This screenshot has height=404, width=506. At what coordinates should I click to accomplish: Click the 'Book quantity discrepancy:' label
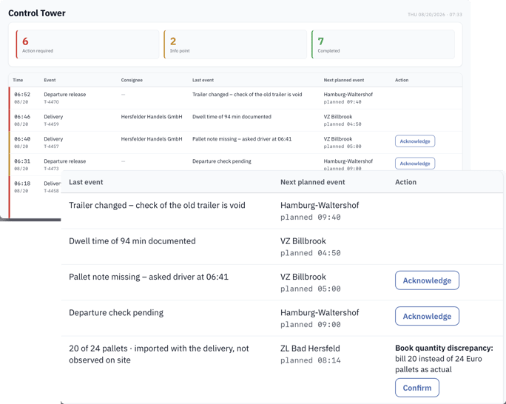click(444, 349)
